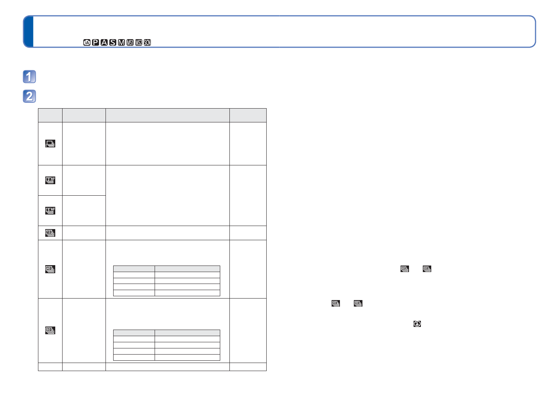Click the 40 fps burst icon in the table
This screenshot has height=396, width=559.
[50, 269]
